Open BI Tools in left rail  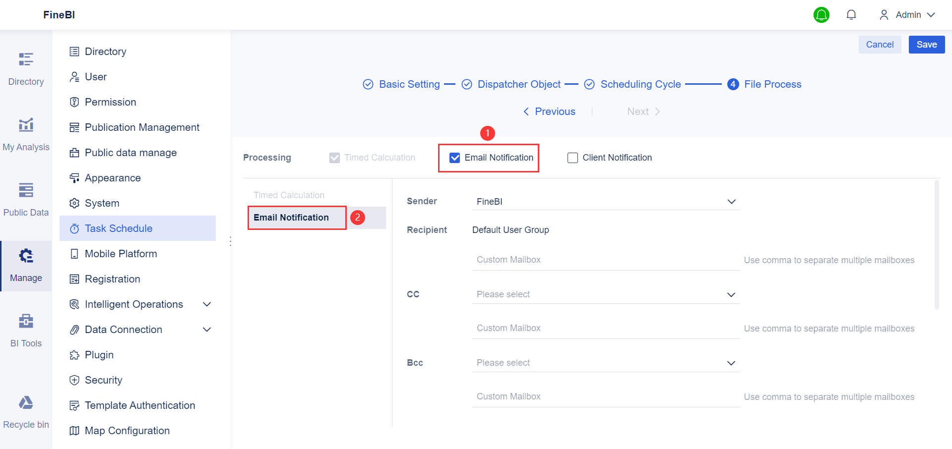pyautogui.click(x=26, y=331)
